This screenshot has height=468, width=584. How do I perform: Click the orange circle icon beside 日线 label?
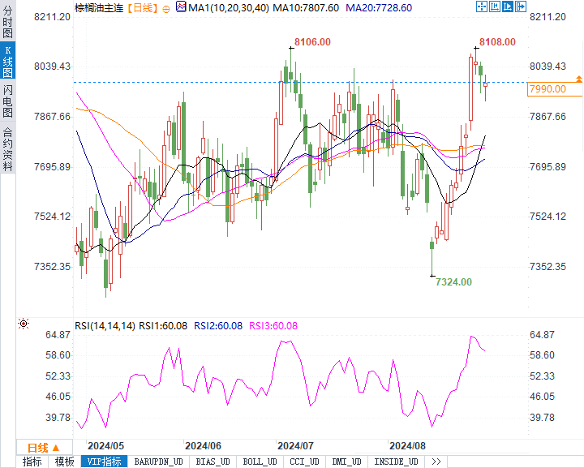166,9
